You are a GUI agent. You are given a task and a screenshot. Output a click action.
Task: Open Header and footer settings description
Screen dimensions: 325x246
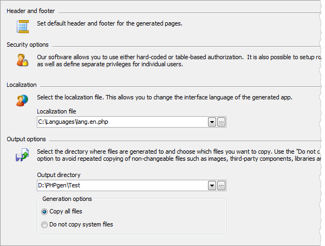pyautogui.click(x=109, y=24)
